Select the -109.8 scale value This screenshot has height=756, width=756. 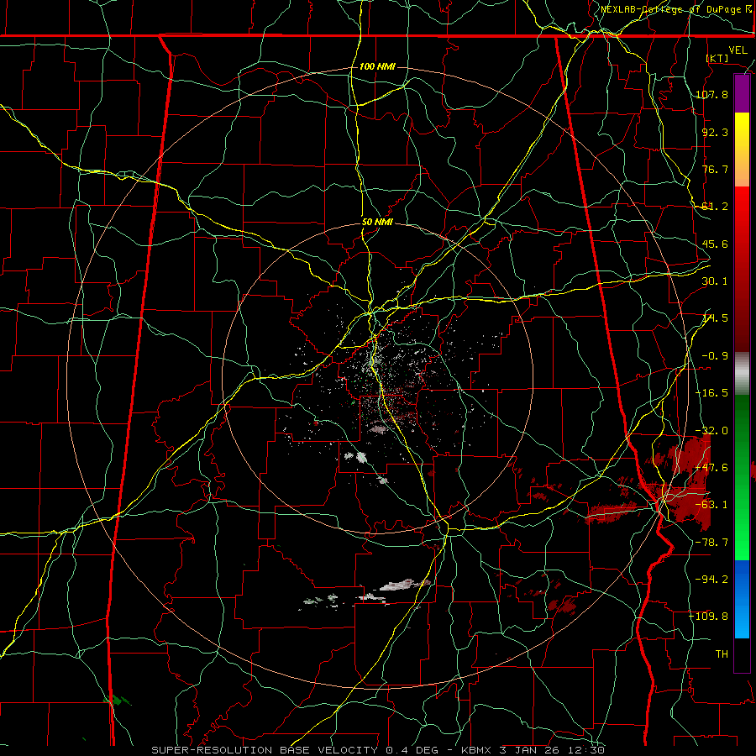709,617
